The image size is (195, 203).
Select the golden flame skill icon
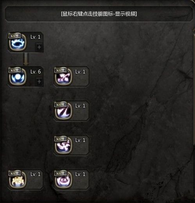pyautogui.click(x=18, y=180)
